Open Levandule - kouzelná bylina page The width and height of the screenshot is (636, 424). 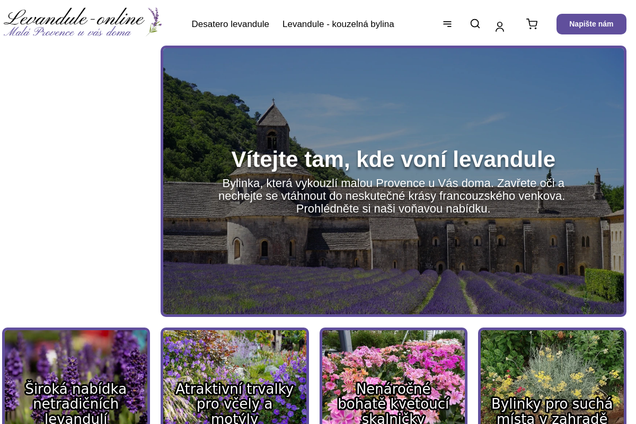(x=338, y=24)
